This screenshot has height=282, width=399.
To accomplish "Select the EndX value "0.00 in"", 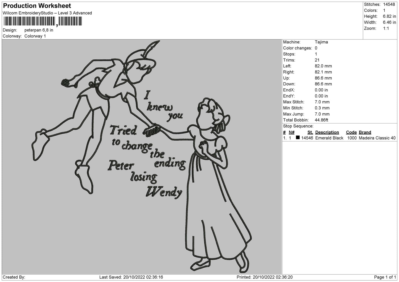I will (321, 90).
